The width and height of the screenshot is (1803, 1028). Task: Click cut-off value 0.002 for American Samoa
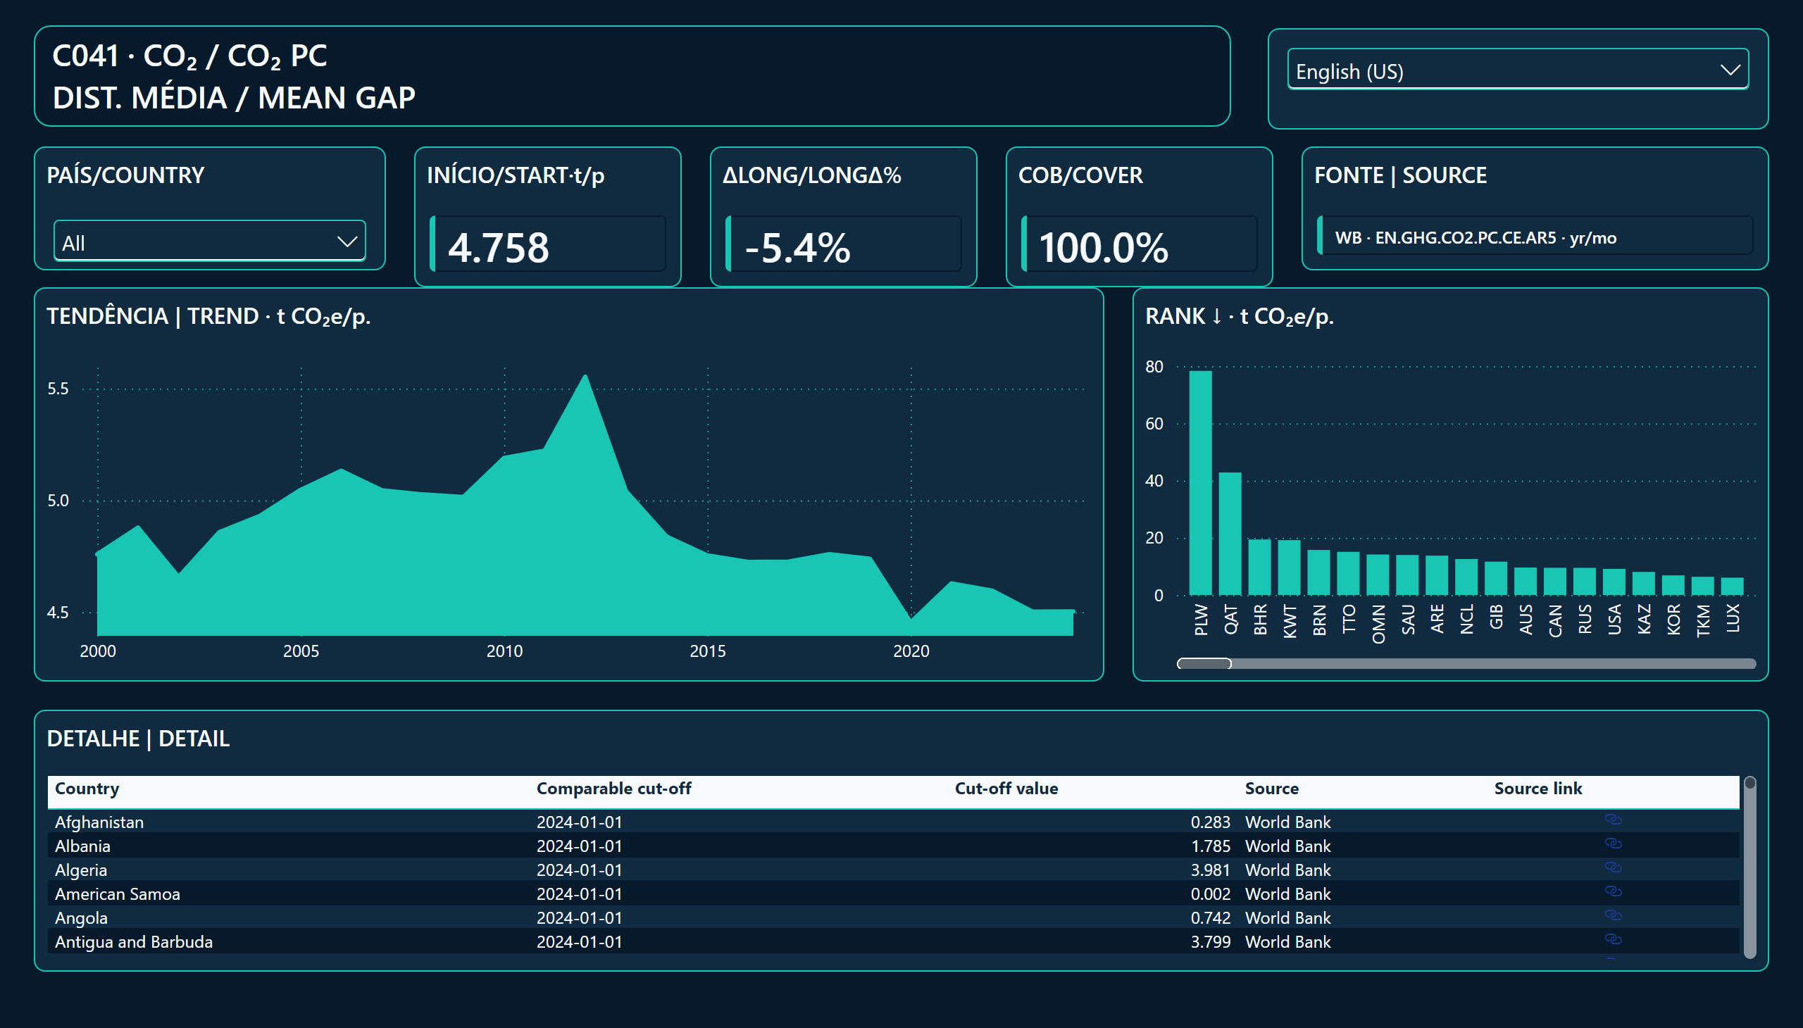pyautogui.click(x=1211, y=894)
